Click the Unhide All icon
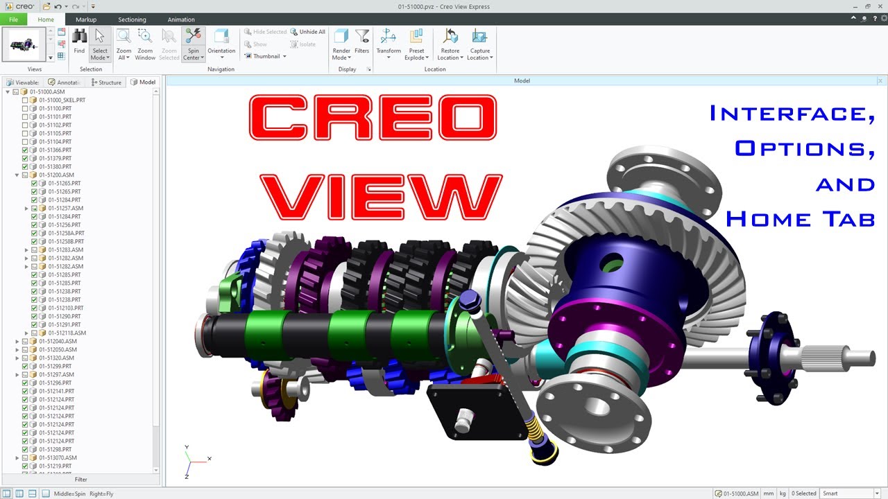The image size is (888, 499). (294, 32)
